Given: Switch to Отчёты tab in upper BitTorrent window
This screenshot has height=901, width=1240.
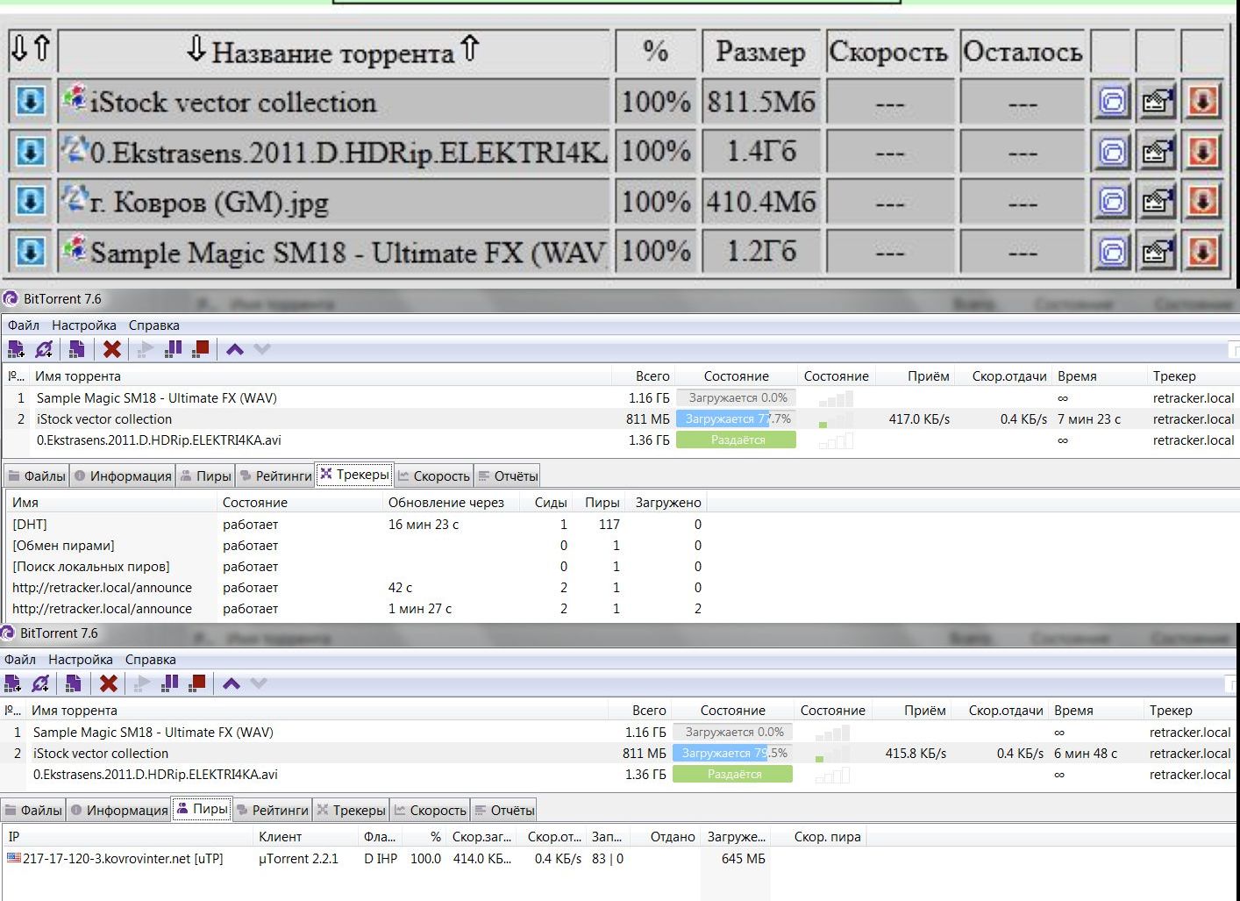Looking at the screenshot, I should point(507,476).
